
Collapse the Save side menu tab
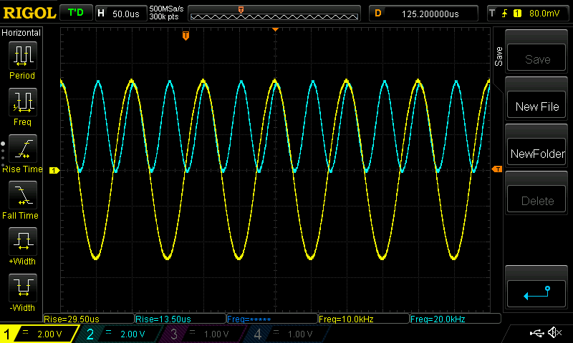click(499, 56)
